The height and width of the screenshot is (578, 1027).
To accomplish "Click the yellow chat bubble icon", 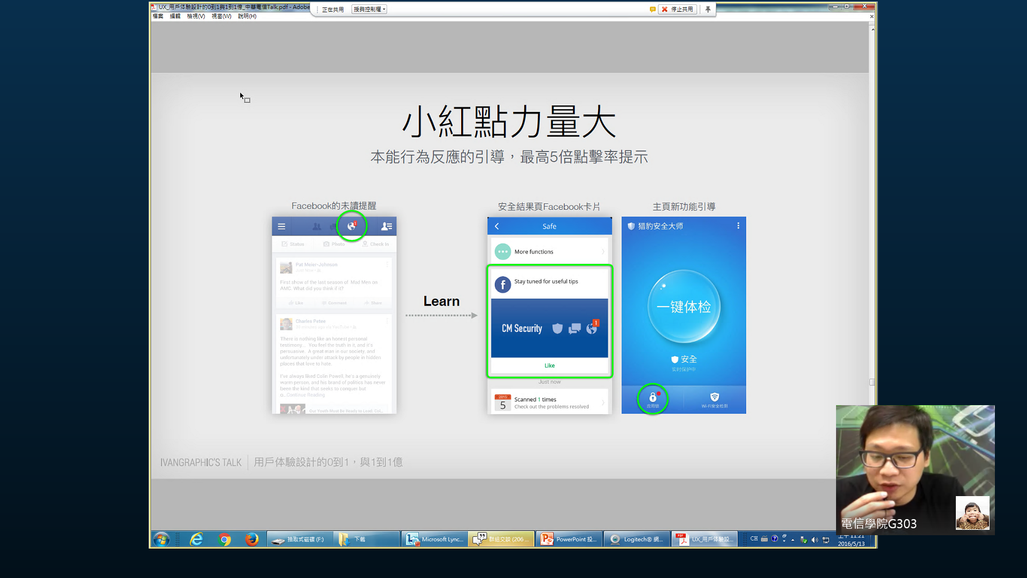I will 652,9.
